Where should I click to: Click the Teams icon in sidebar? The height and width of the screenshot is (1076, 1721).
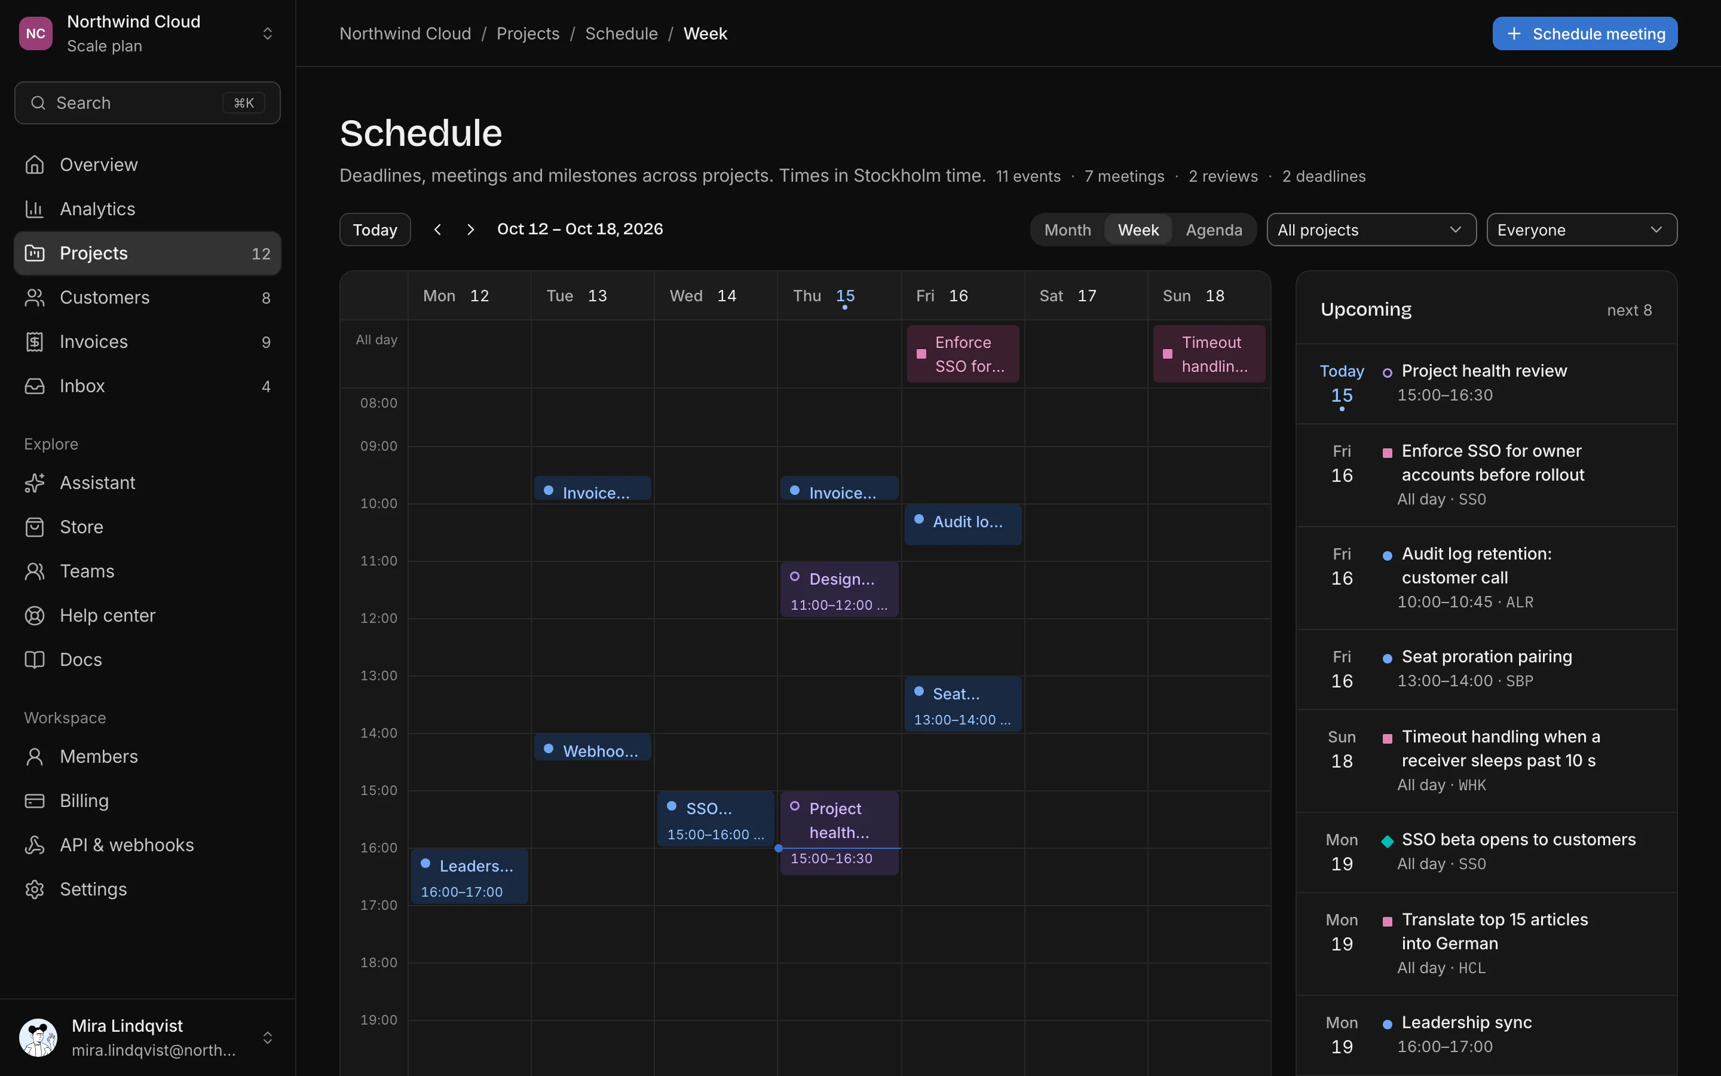tap(34, 571)
